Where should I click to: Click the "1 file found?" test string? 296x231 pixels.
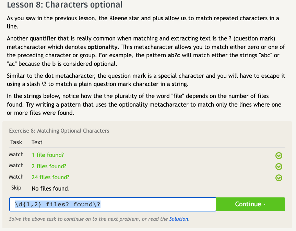[48, 155]
